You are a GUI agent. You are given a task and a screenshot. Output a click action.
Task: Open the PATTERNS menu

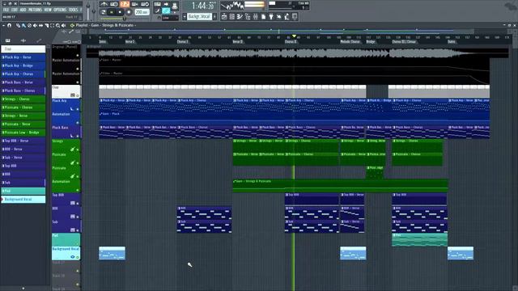35,10
